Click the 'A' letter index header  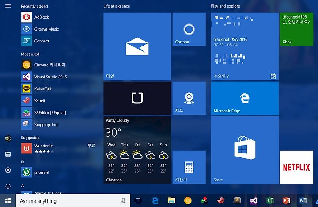coord(23,185)
